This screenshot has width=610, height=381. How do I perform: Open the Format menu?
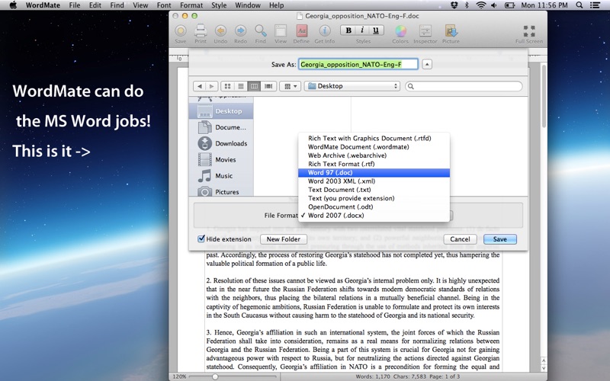tap(191, 5)
